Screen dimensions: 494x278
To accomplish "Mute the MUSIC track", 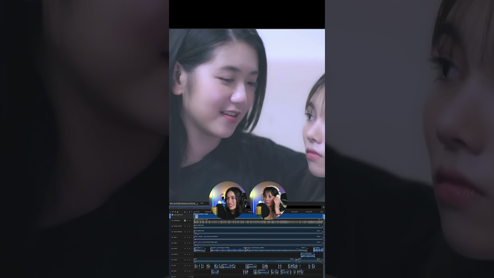I will pyautogui.click(x=185, y=249).
